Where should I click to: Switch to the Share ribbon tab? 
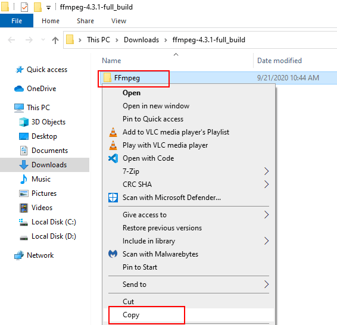[85, 21]
